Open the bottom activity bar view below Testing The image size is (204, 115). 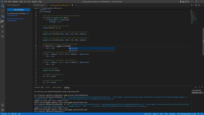pos(3,36)
